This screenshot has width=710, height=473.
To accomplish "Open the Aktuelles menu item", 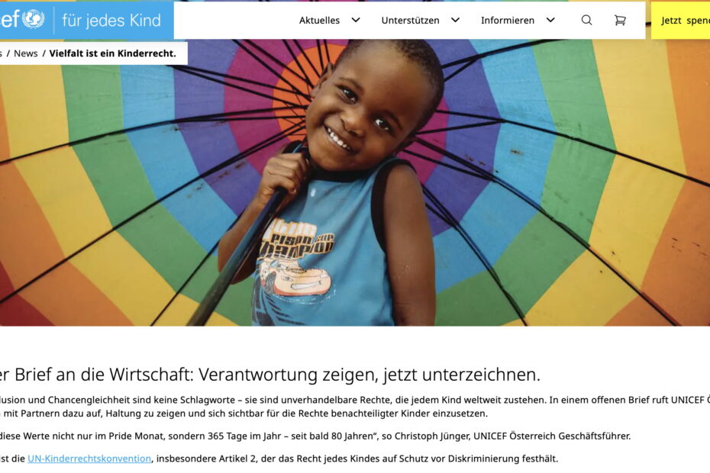I will (x=319, y=21).
